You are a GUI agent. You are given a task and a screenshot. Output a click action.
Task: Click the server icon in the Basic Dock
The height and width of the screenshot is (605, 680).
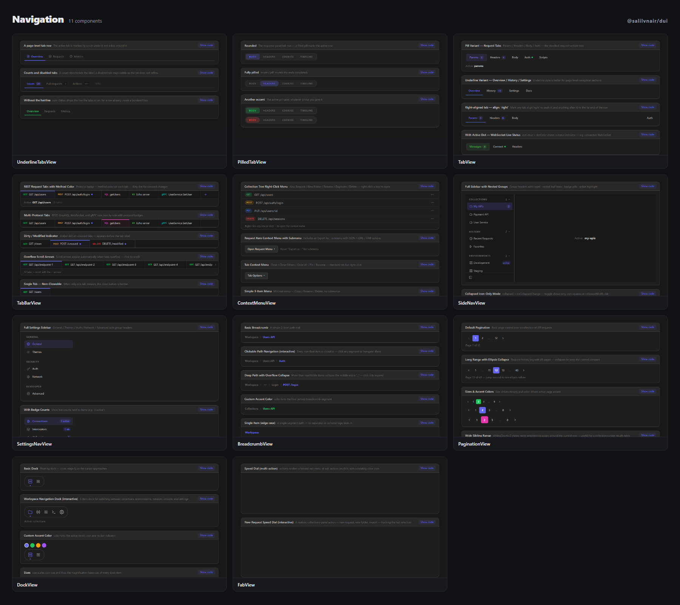[x=30, y=481]
